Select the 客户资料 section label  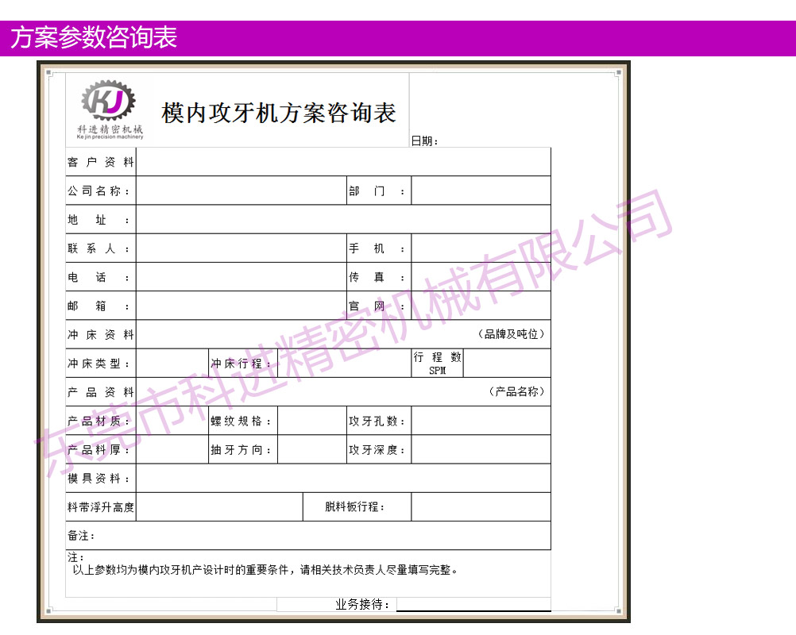pyautogui.click(x=101, y=162)
